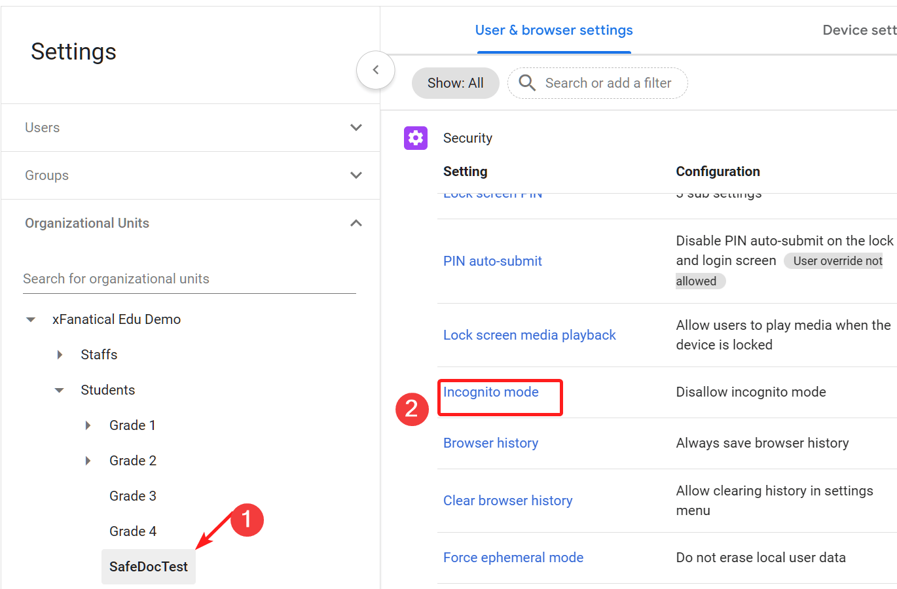Switch to the Device settings tab
The width and height of the screenshot is (897, 589).
click(859, 30)
